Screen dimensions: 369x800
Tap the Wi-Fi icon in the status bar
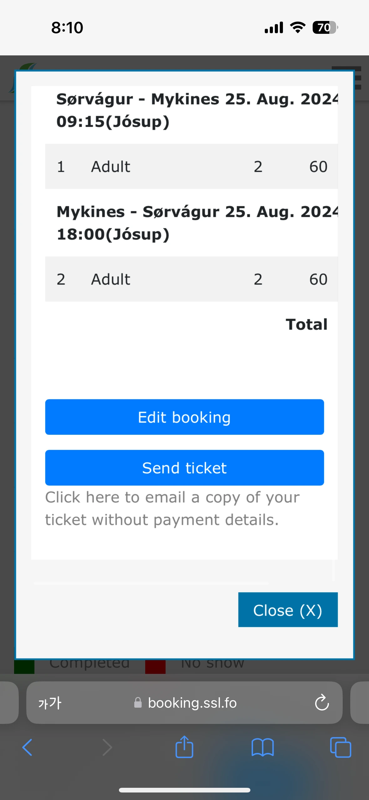click(298, 28)
